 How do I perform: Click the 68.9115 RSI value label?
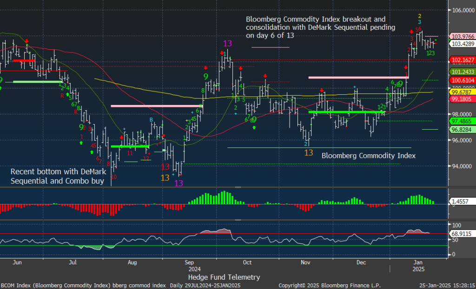point(462,234)
